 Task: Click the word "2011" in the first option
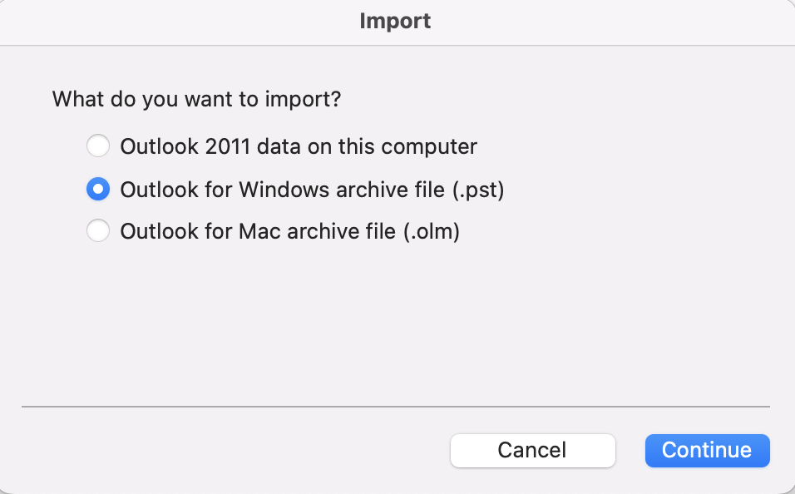tap(228, 147)
